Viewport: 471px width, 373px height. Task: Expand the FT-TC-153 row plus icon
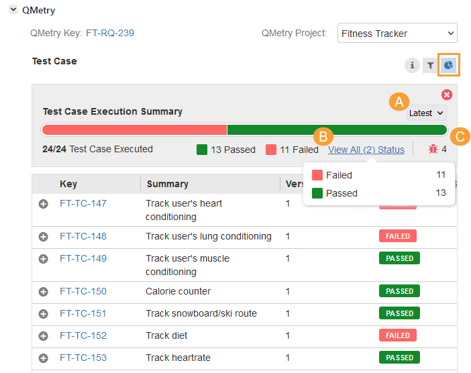point(44,358)
